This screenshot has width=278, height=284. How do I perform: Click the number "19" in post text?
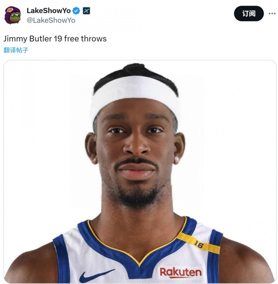coord(58,39)
